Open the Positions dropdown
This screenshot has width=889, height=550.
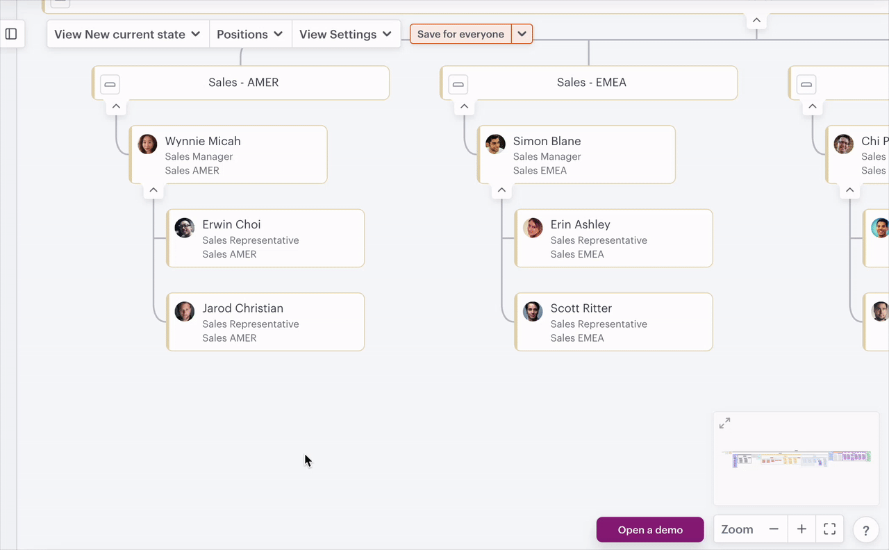250,33
